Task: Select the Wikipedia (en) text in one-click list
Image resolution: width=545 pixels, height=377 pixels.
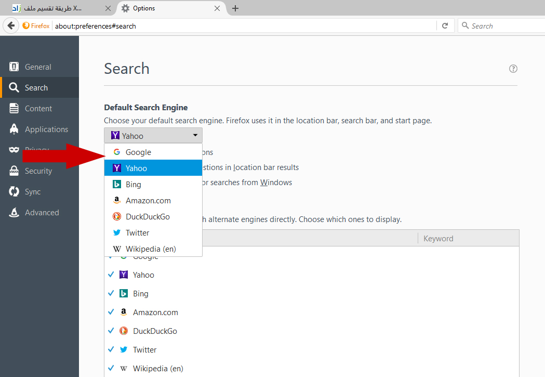Action: (158, 369)
